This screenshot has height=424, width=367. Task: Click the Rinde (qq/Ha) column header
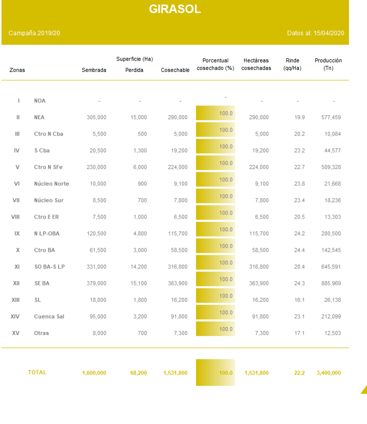click(x=292, y=64)
